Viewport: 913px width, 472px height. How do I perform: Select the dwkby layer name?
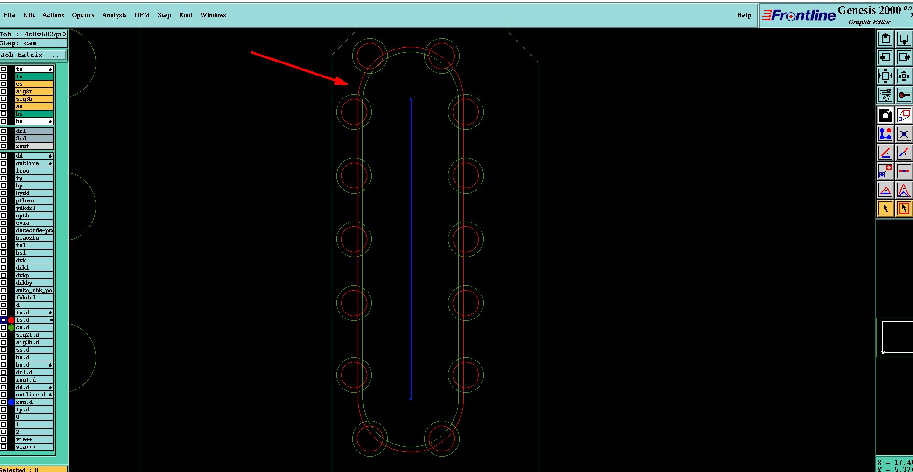click(x=34, y=283)
